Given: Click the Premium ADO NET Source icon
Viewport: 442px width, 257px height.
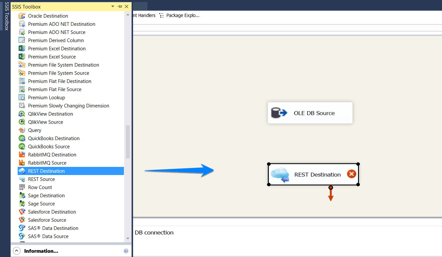Looking at the screenshot, I should coord(22,32).
